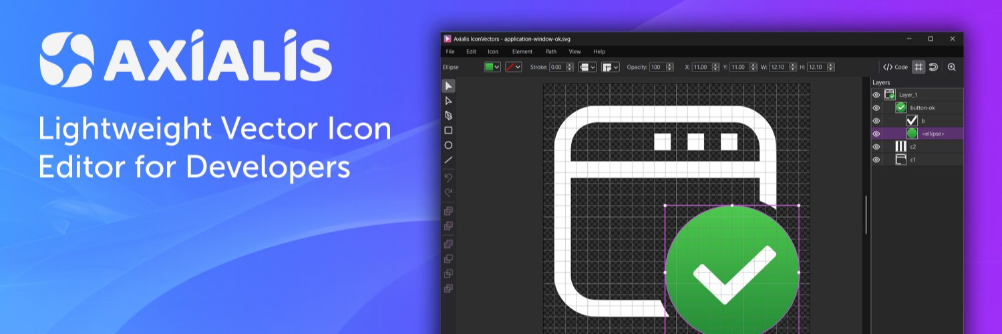Viewport: 1002px width, 334px height.
Task: Select the Direct Selection (hollow arrow) tool
Action: click(449, 101)
